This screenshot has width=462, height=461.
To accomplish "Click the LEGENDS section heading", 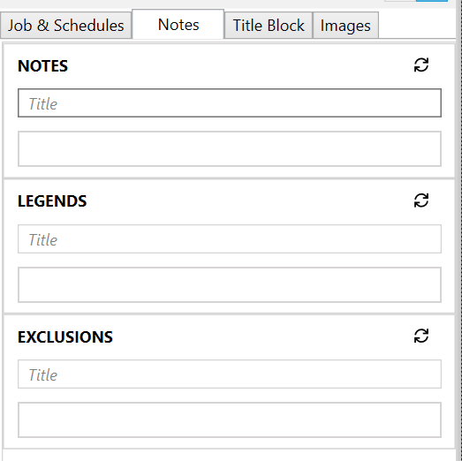I will pos(52,201).
